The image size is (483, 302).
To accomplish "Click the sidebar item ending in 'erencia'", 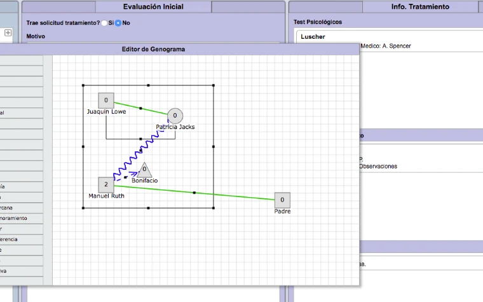I will pyautogui.click(x=22, y=240).
